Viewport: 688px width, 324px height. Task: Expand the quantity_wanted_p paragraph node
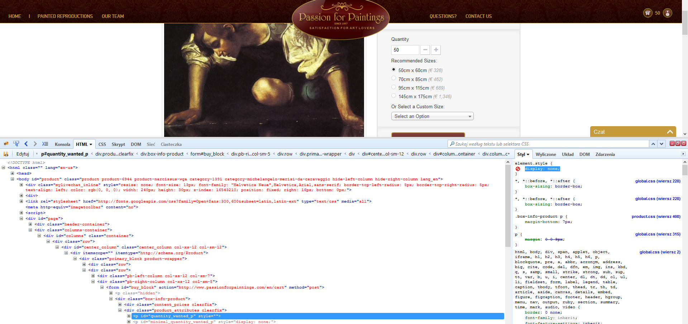click(129, 316)
